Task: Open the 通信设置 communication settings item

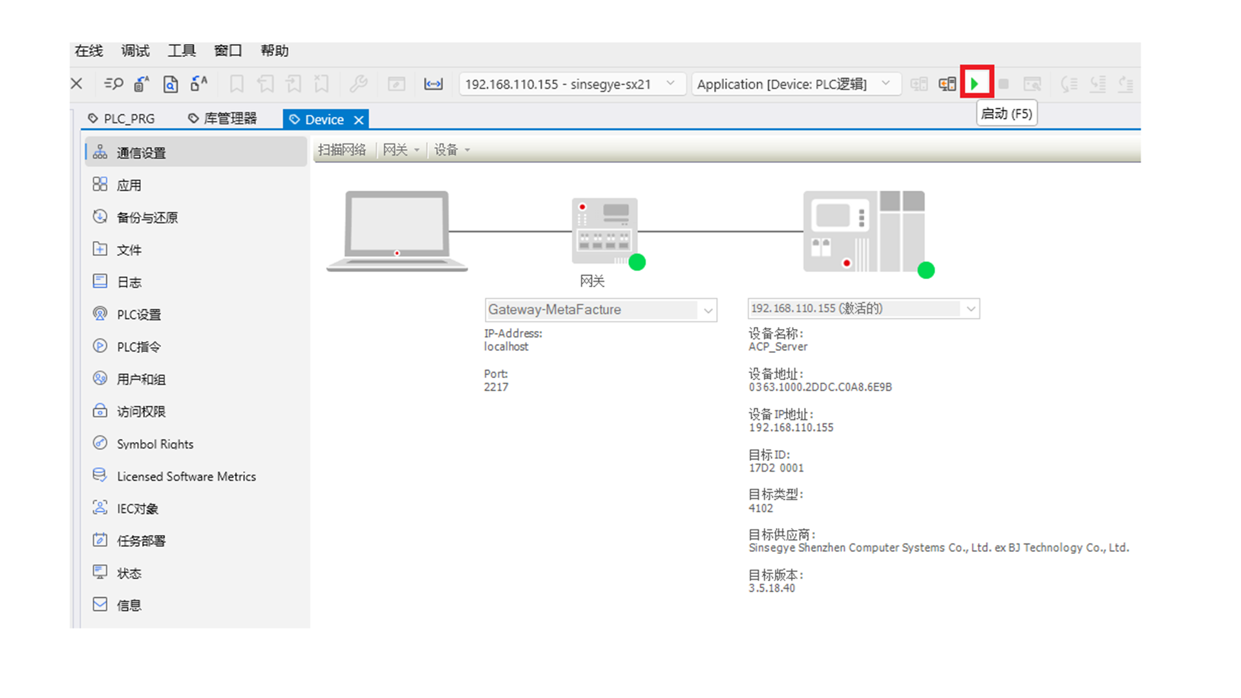Action: (141, 153)
